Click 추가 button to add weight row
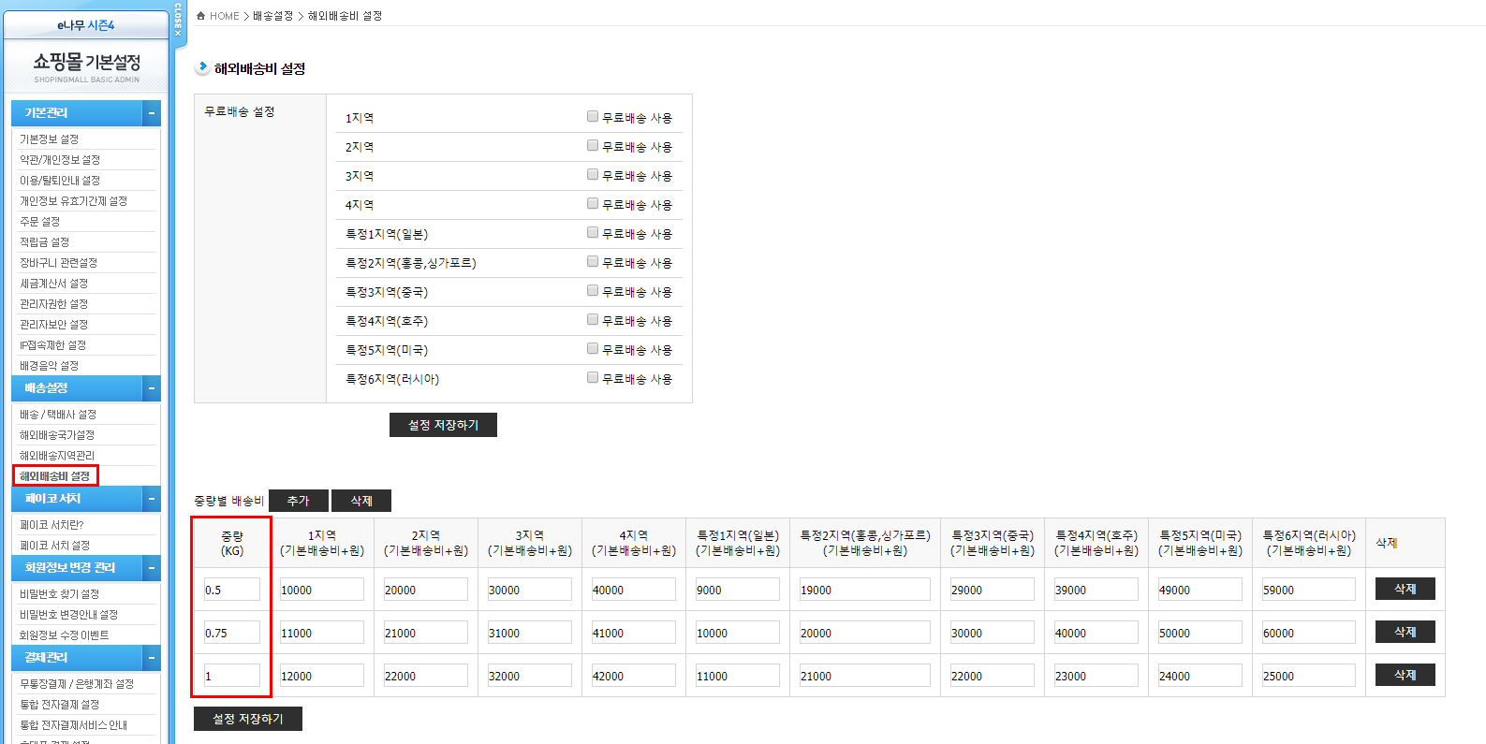 [x=299, y=501]
